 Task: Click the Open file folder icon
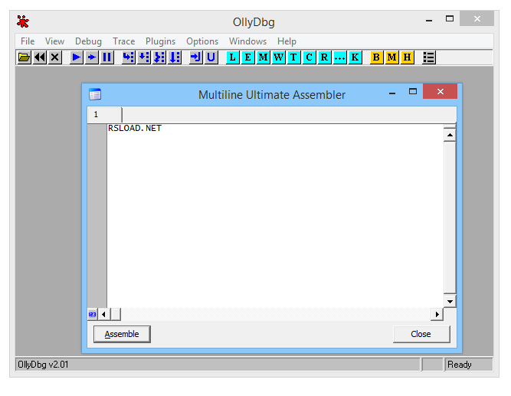[24, 57]
